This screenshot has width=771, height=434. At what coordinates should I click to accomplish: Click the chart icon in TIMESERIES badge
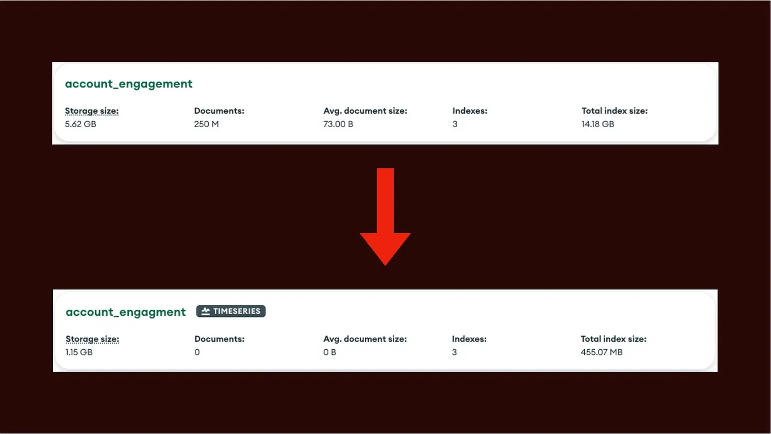[205, 311]
